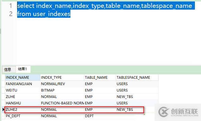This screenshot has width=201, height=121.
Task: Click the INDEX_NAME column header
Action: (23, 78)
